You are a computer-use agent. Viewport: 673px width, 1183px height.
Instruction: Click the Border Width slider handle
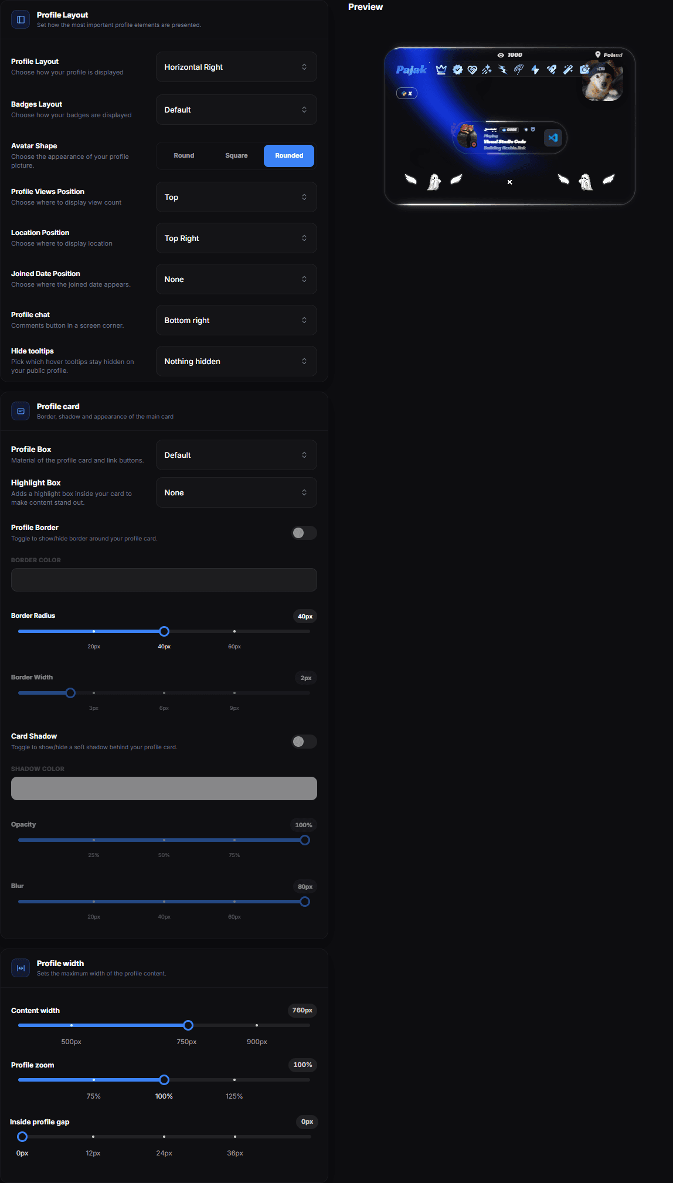click(x=70, y=693)
